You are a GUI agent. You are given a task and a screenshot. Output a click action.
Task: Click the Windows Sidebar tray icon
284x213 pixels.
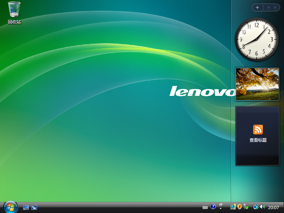tap(233, 207)
